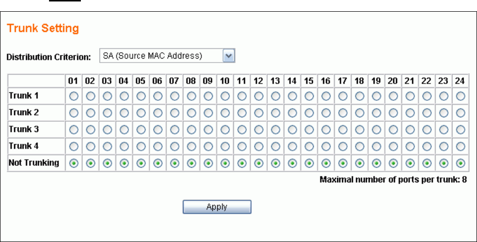Choose Trunk 4 for port 01
The height and width of the screenshot is (242, 477).
click(74, 147)
